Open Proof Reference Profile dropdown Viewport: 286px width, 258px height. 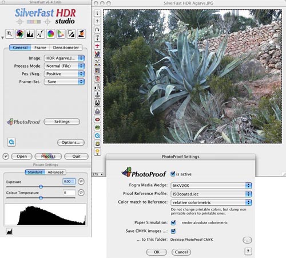pos(211,194)
